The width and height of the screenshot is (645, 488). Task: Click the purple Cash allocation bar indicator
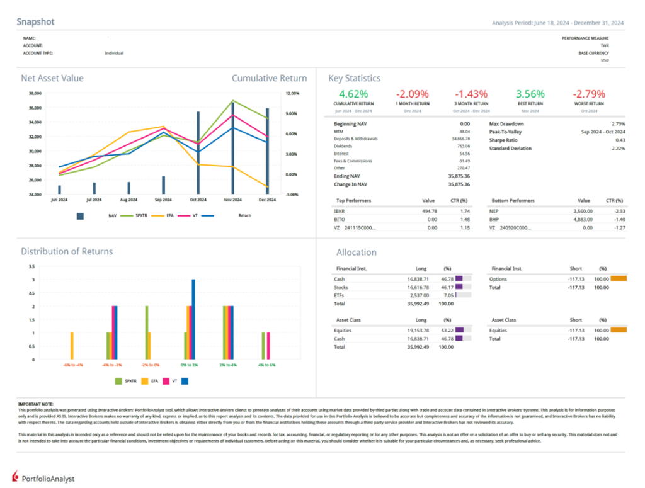tap(459, 278)
